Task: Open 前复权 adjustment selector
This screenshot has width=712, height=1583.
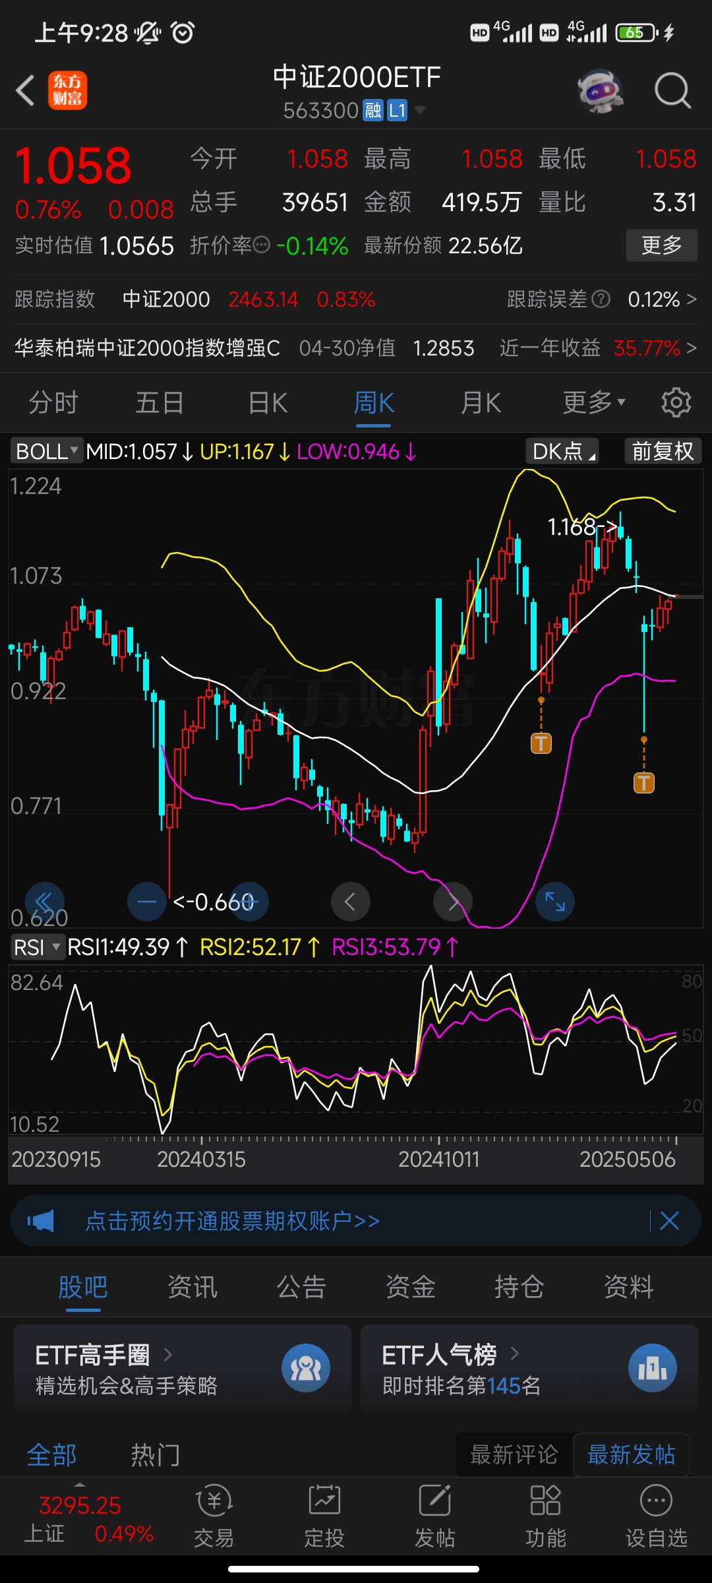Action: [x=663, y=451]
